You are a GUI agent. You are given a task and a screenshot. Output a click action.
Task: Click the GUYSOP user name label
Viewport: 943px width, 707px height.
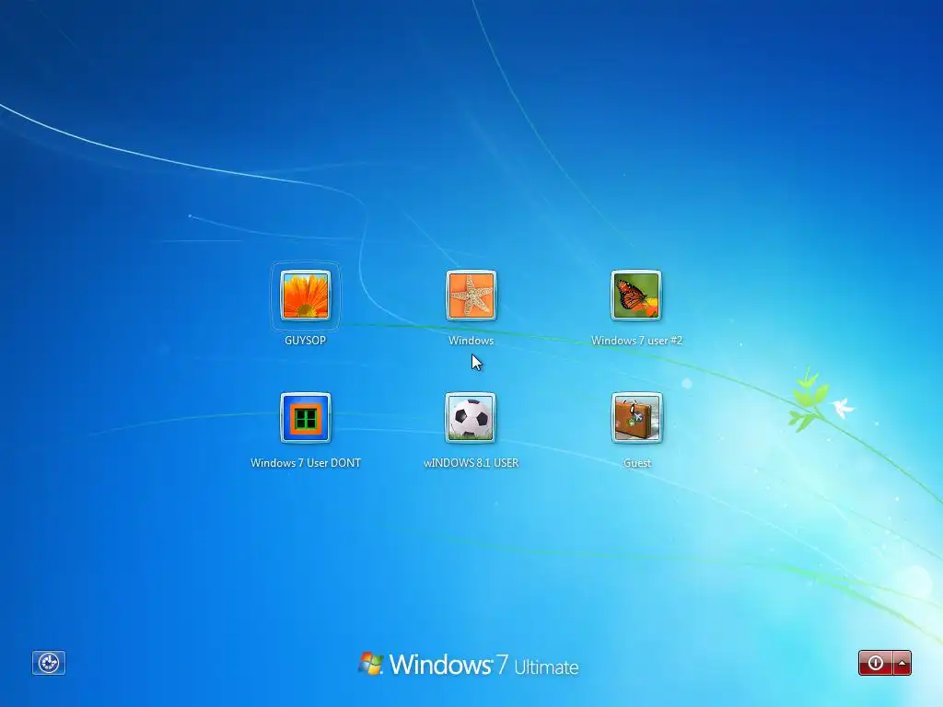pos(306,341)
